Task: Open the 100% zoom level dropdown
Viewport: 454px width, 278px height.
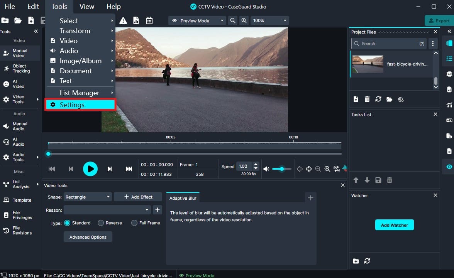Action: (270, 21)
